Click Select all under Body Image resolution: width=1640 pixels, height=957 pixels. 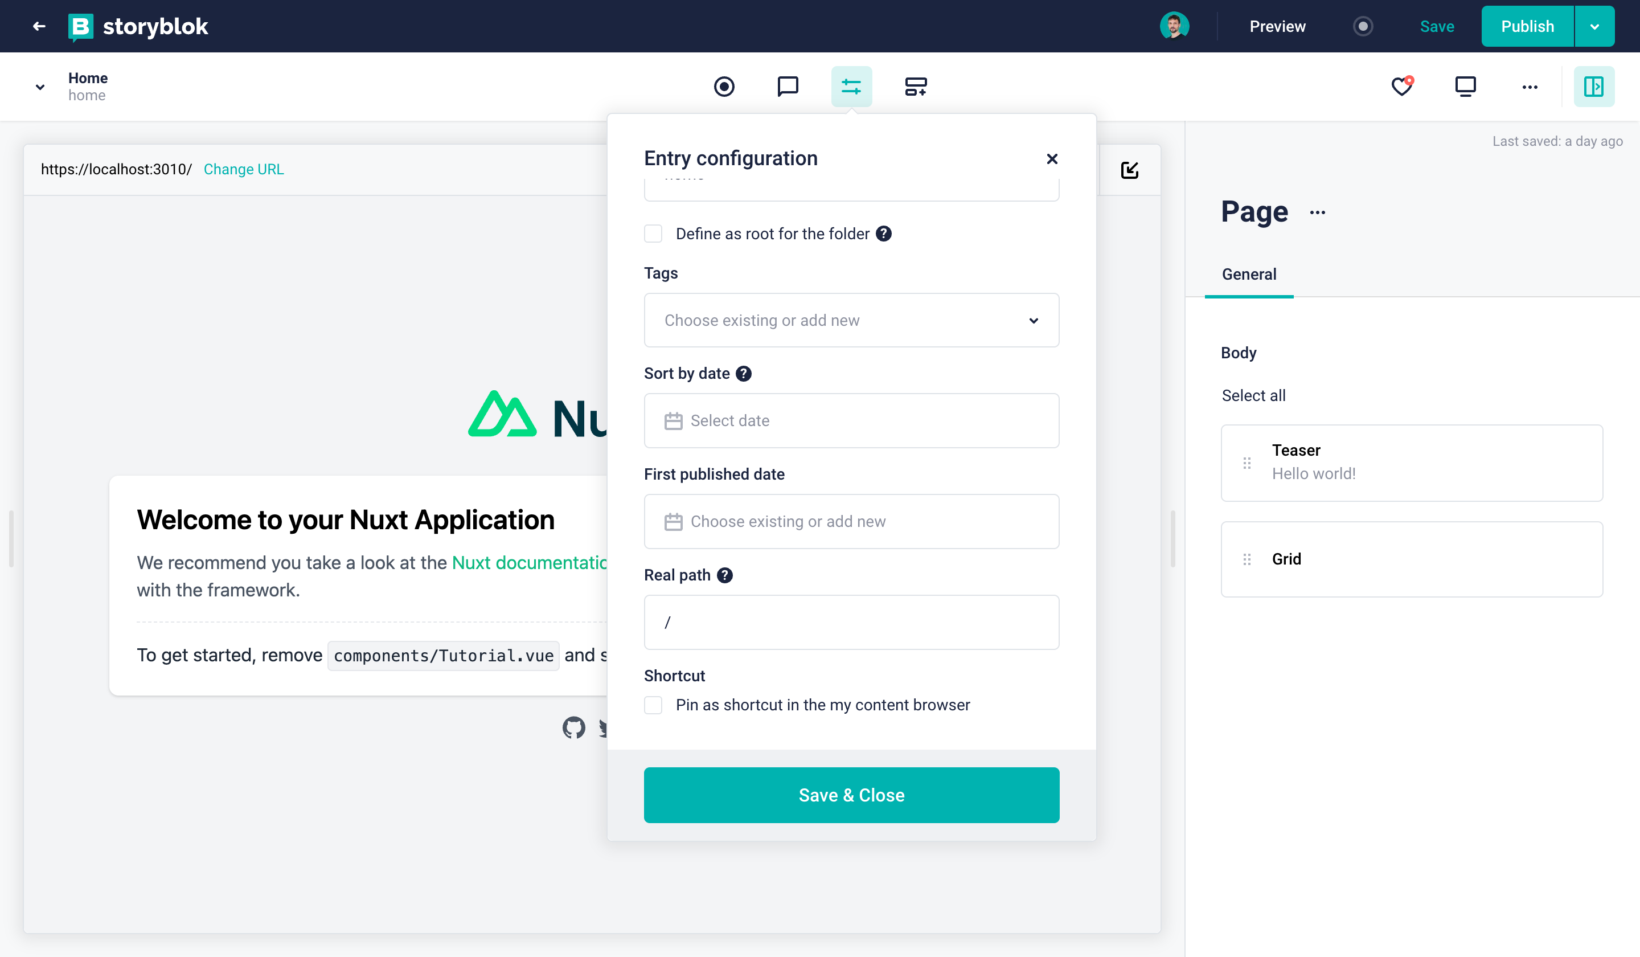(x=1253, y=395)
